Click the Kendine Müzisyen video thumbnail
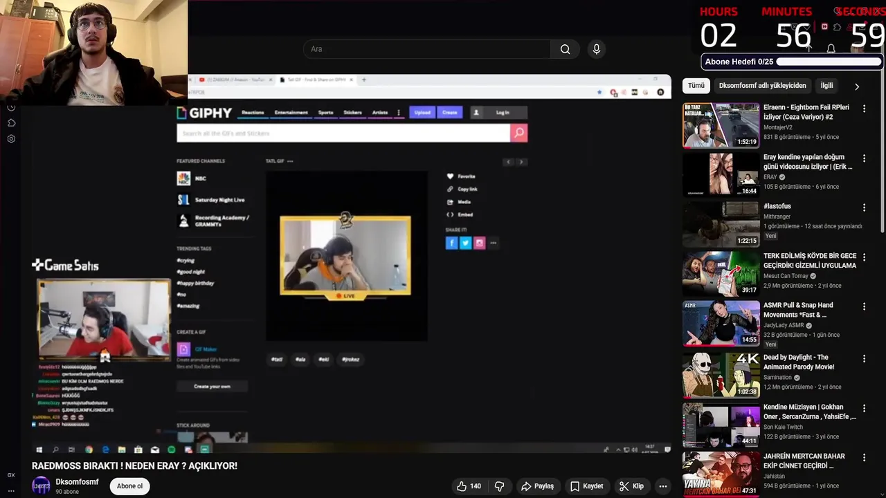 point(721,425)
